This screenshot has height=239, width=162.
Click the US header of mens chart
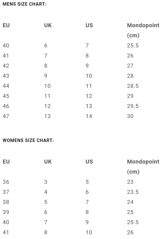pyautogui.click(x=89, y=25)
